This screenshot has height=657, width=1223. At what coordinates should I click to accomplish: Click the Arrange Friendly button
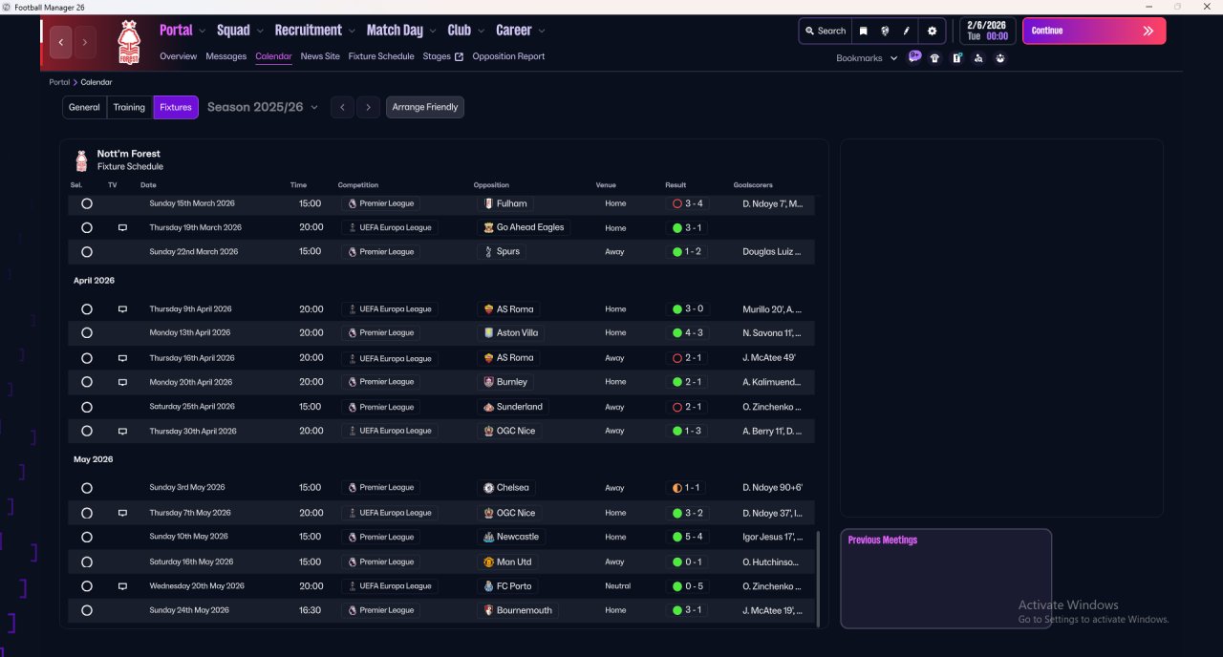(425, 107)
